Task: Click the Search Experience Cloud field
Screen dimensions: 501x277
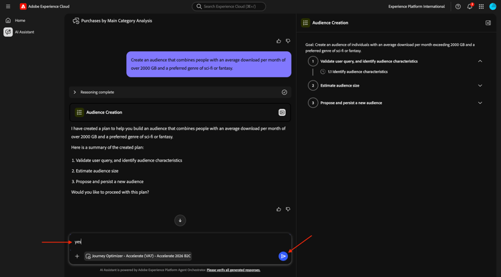Action: 228,7
